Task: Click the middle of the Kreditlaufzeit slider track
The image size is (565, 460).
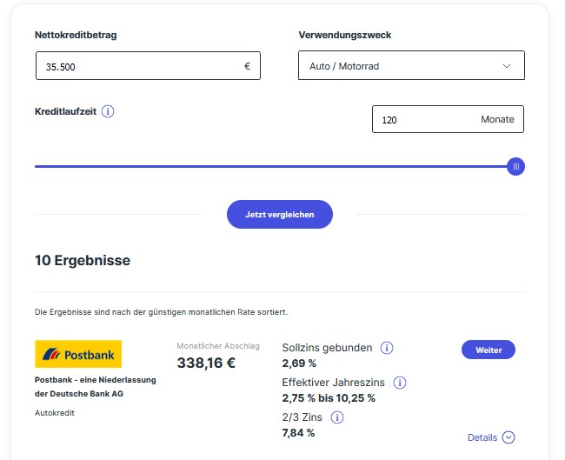Action: (x=274, y=166)
